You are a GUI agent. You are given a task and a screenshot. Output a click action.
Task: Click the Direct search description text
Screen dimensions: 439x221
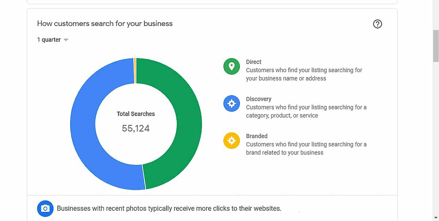[x=304, y=74]
